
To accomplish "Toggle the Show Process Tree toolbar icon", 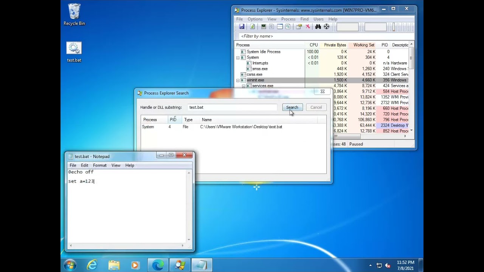I will [x=271, y=26].
